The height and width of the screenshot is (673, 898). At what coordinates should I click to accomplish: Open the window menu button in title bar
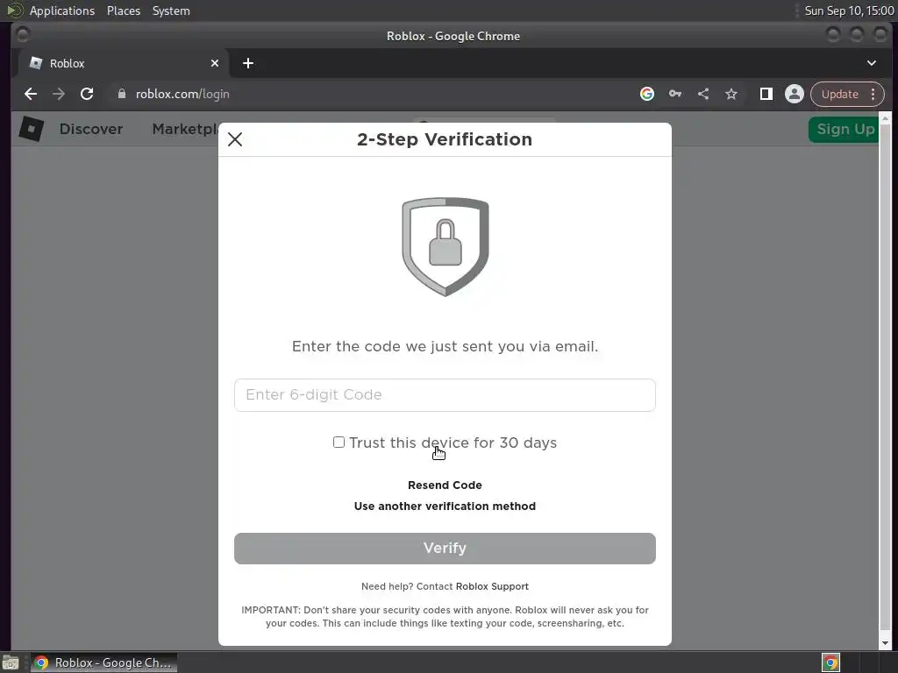click(23, 35)
